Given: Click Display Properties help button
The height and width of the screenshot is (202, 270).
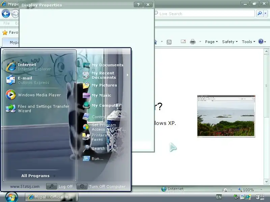Looking at the screenshot, I should [138, 5].
